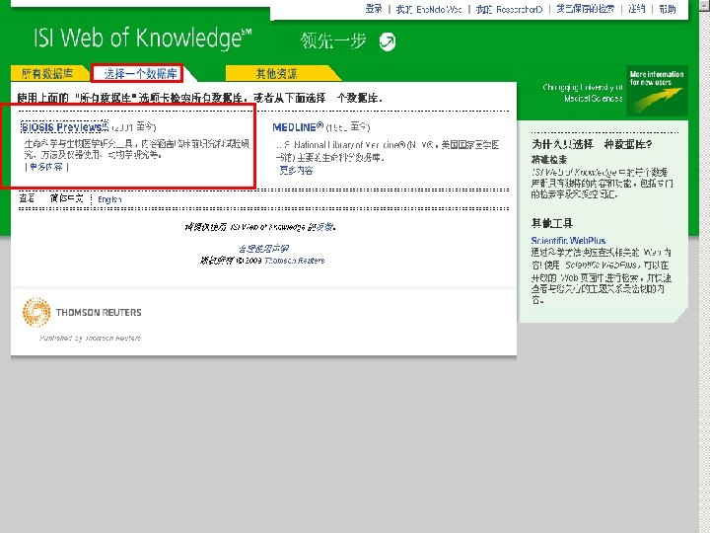The image size is (710, 533).
Task: Switch to the 所有数据库 tab
Action: (47, 73)
